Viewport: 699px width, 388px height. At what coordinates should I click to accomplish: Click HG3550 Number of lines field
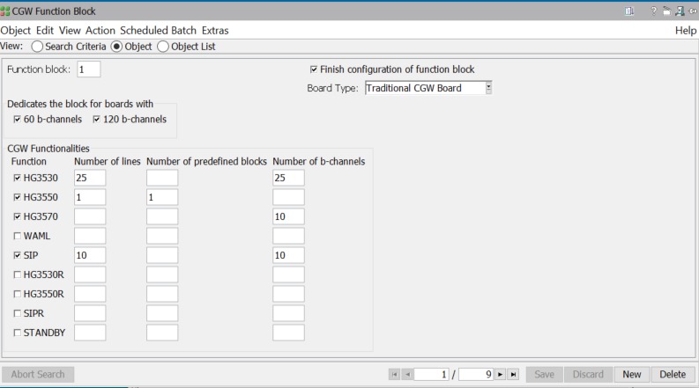[x=90, y=197]
